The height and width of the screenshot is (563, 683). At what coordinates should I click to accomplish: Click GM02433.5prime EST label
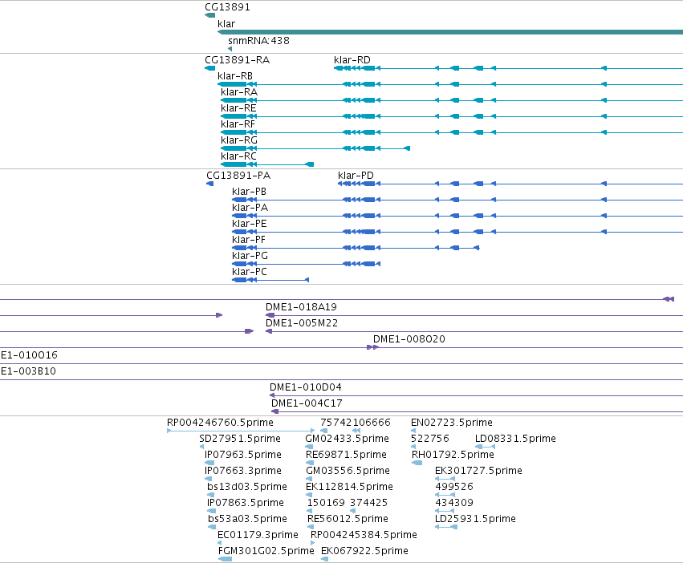click(348, 439)
